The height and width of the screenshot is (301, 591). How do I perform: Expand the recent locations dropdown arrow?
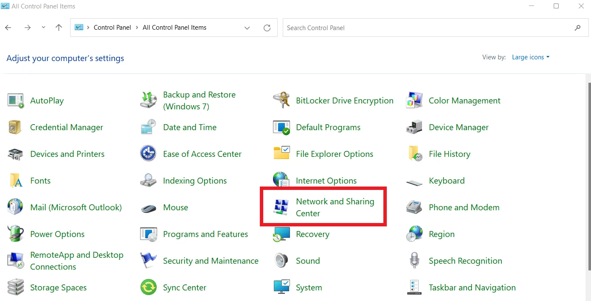[x=43, y=28]
